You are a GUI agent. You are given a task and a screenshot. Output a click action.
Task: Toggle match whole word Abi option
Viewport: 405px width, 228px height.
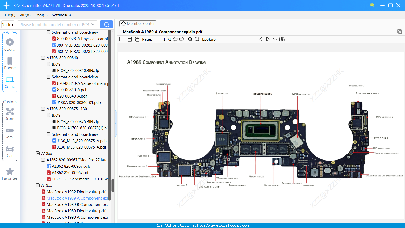(x=275, y=39)
